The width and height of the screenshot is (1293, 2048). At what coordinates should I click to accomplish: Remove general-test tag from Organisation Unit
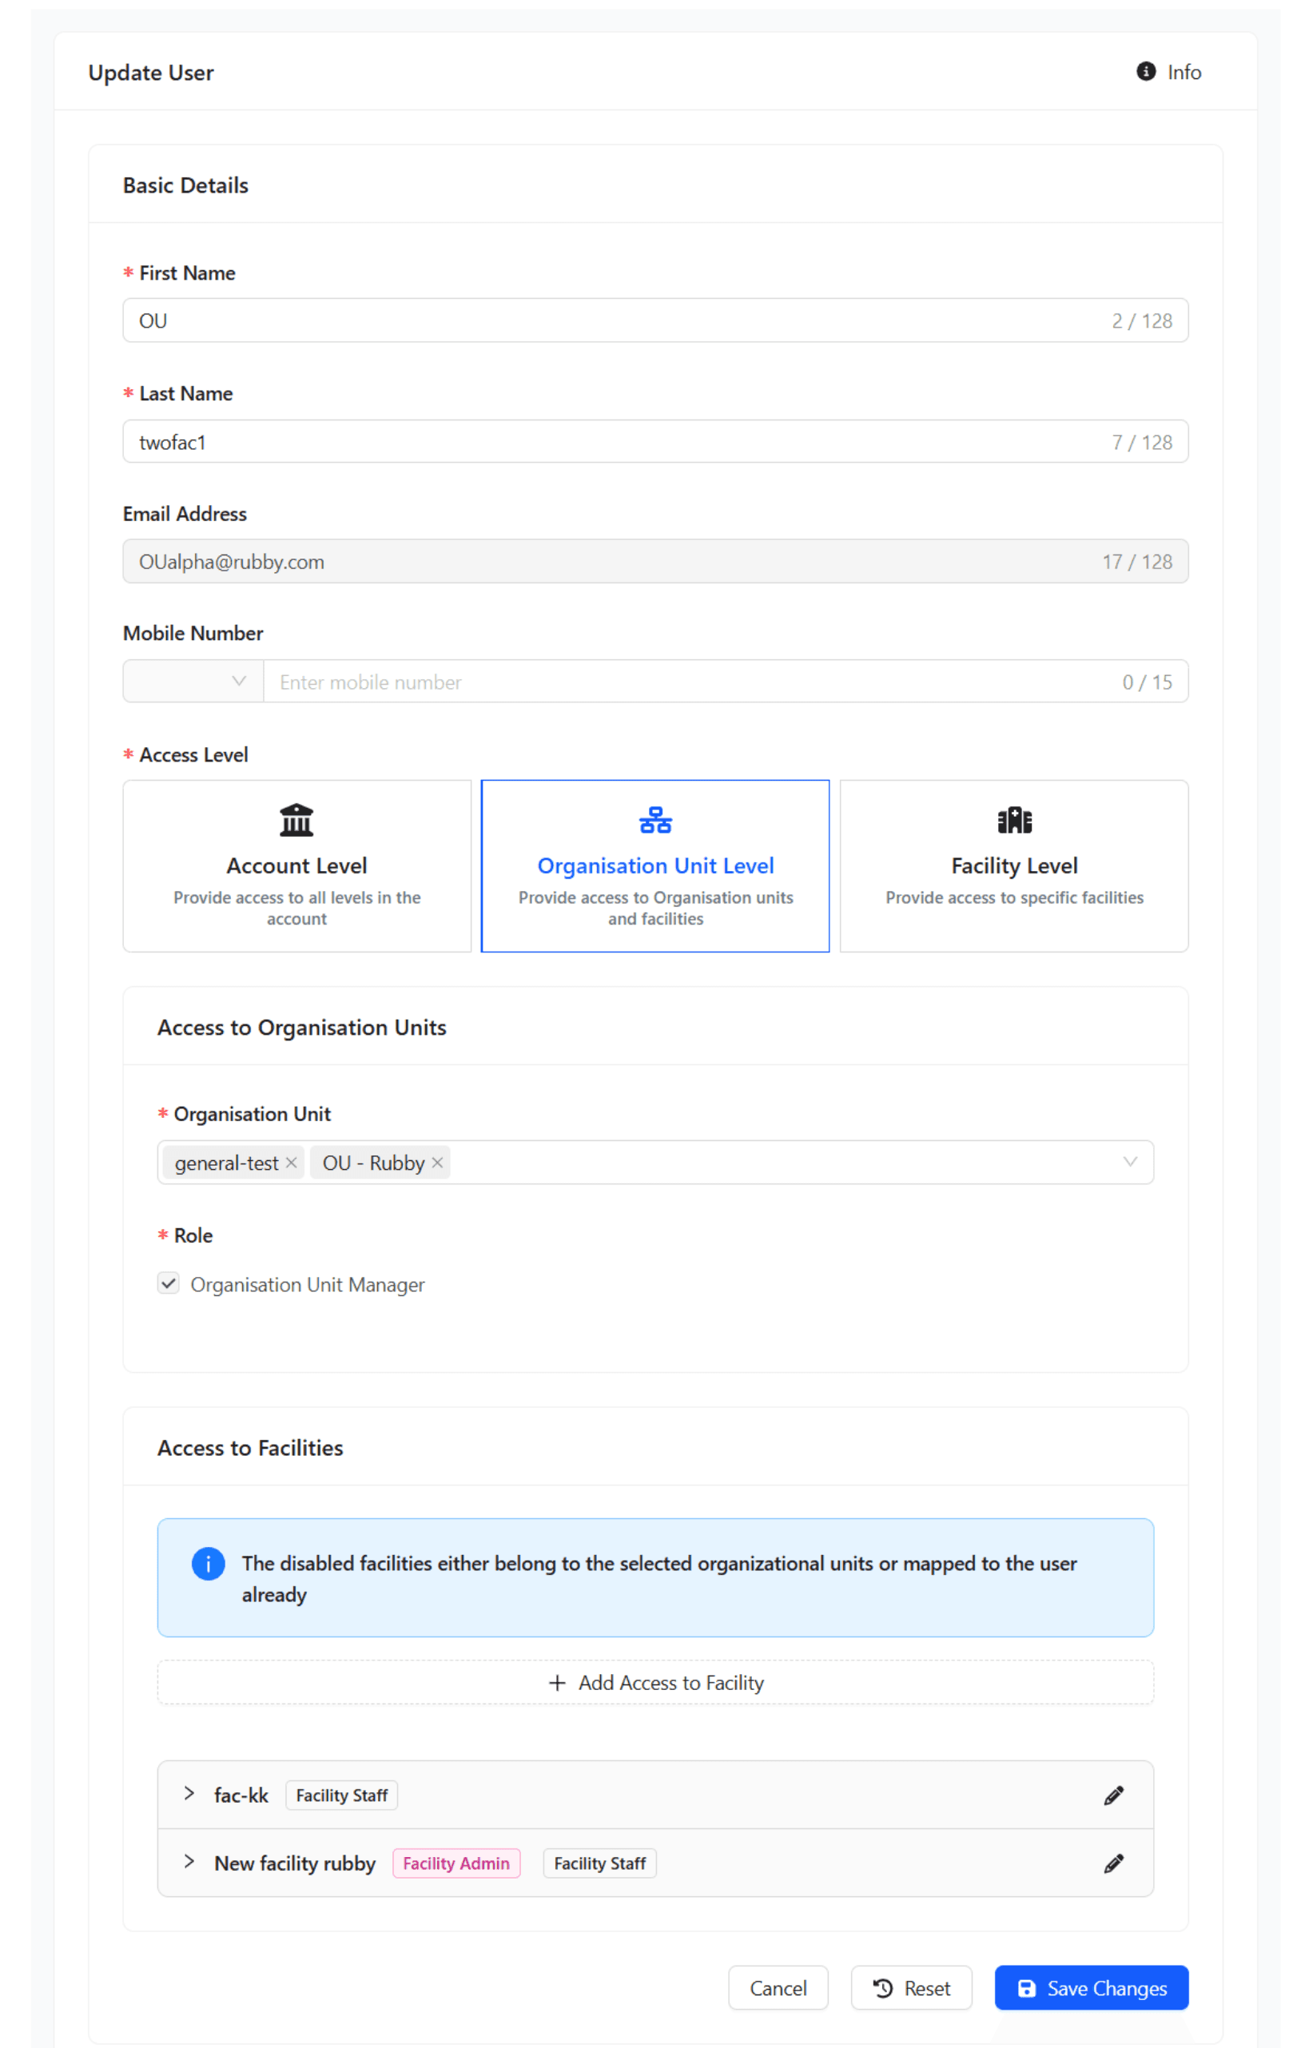291,1162
